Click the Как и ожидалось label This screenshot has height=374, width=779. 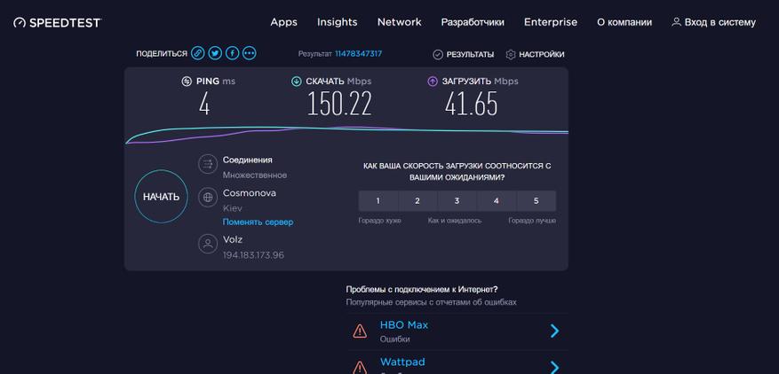coord(455,221)
